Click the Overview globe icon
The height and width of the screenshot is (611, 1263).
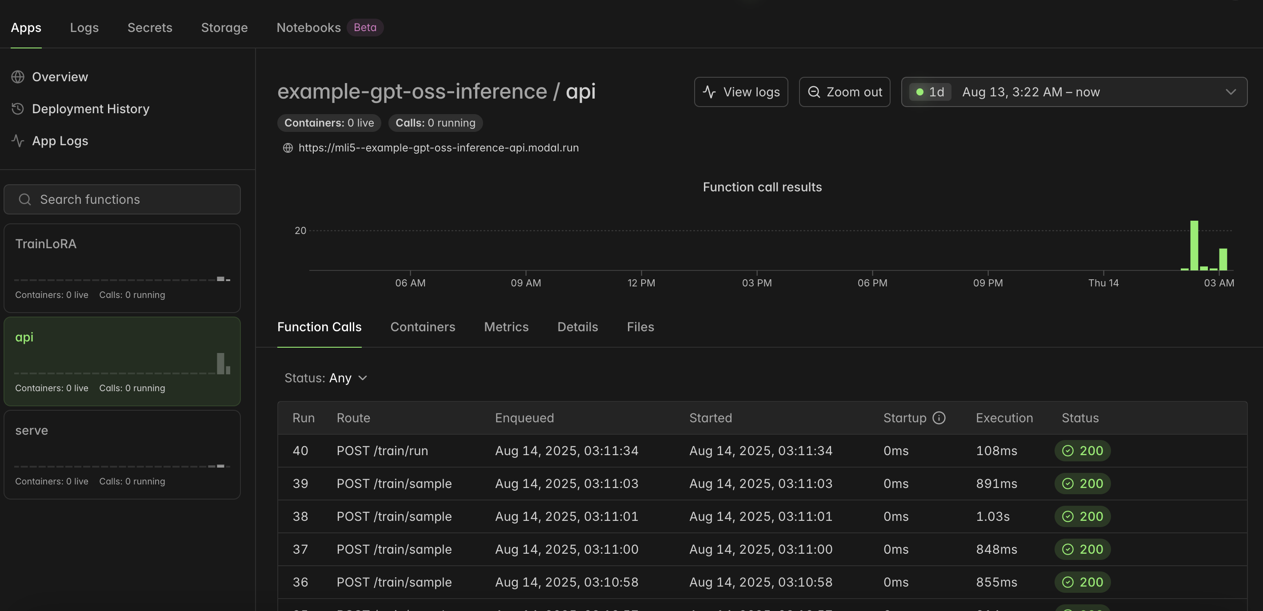click(18, 77)
